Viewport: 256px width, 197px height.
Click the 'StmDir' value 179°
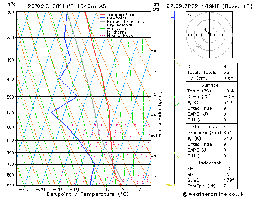[x=229, y=180]
